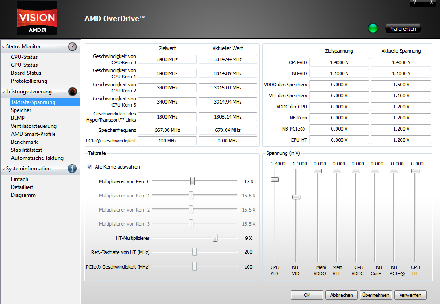
Task: Click the Mem VTT voltage slider handle
Action: click(337, 171)
